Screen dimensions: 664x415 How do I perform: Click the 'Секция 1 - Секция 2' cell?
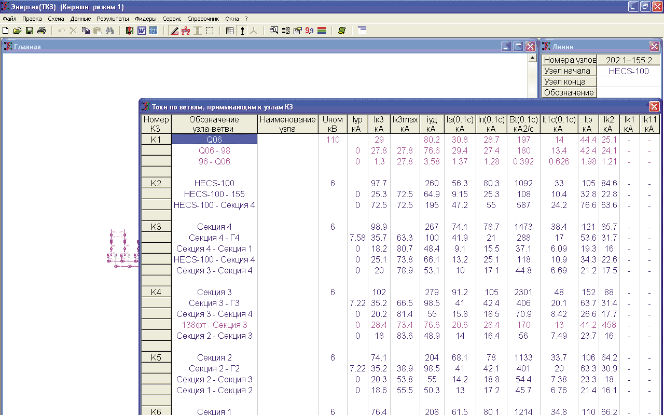pyautogui.click(x=214, y=390)
